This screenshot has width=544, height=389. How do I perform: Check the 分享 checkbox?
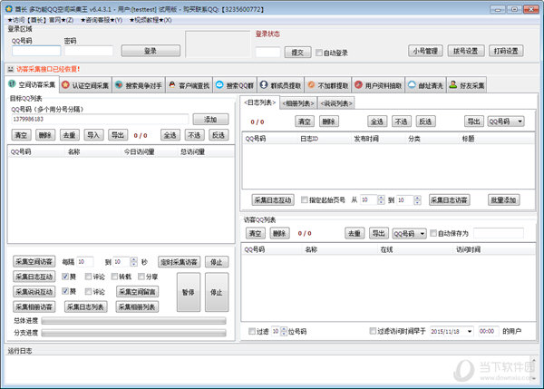point(141,277)
